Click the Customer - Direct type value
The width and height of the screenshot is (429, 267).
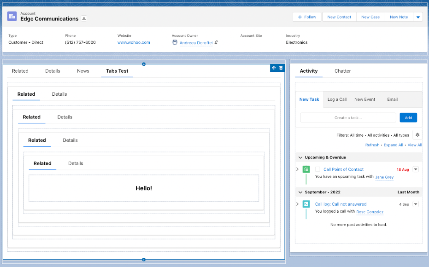coord(26,42)
